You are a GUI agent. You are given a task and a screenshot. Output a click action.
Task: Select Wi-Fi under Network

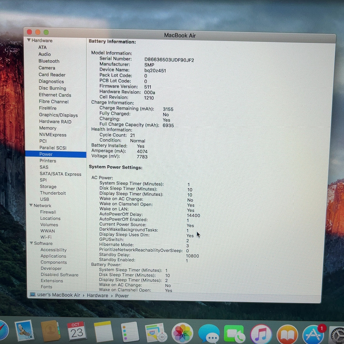coord(46,237)
